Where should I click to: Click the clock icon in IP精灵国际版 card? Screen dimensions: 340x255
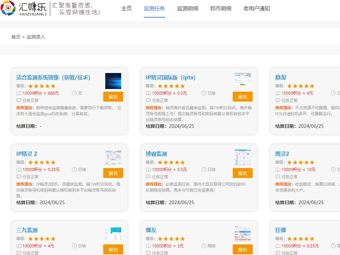click(204, 93)
